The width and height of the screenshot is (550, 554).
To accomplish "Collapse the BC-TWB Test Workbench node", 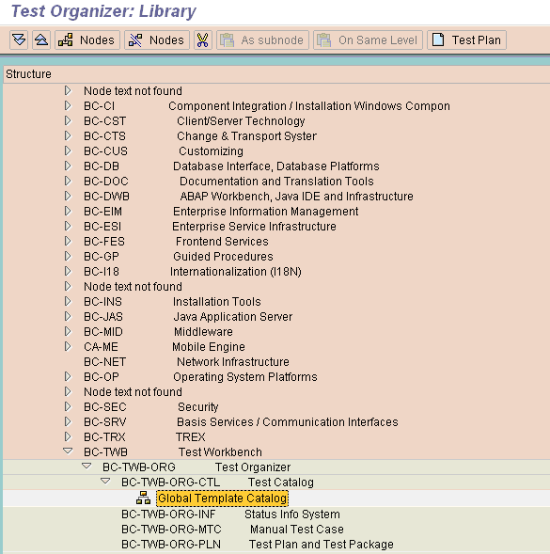I will click(x=68, y=451).
